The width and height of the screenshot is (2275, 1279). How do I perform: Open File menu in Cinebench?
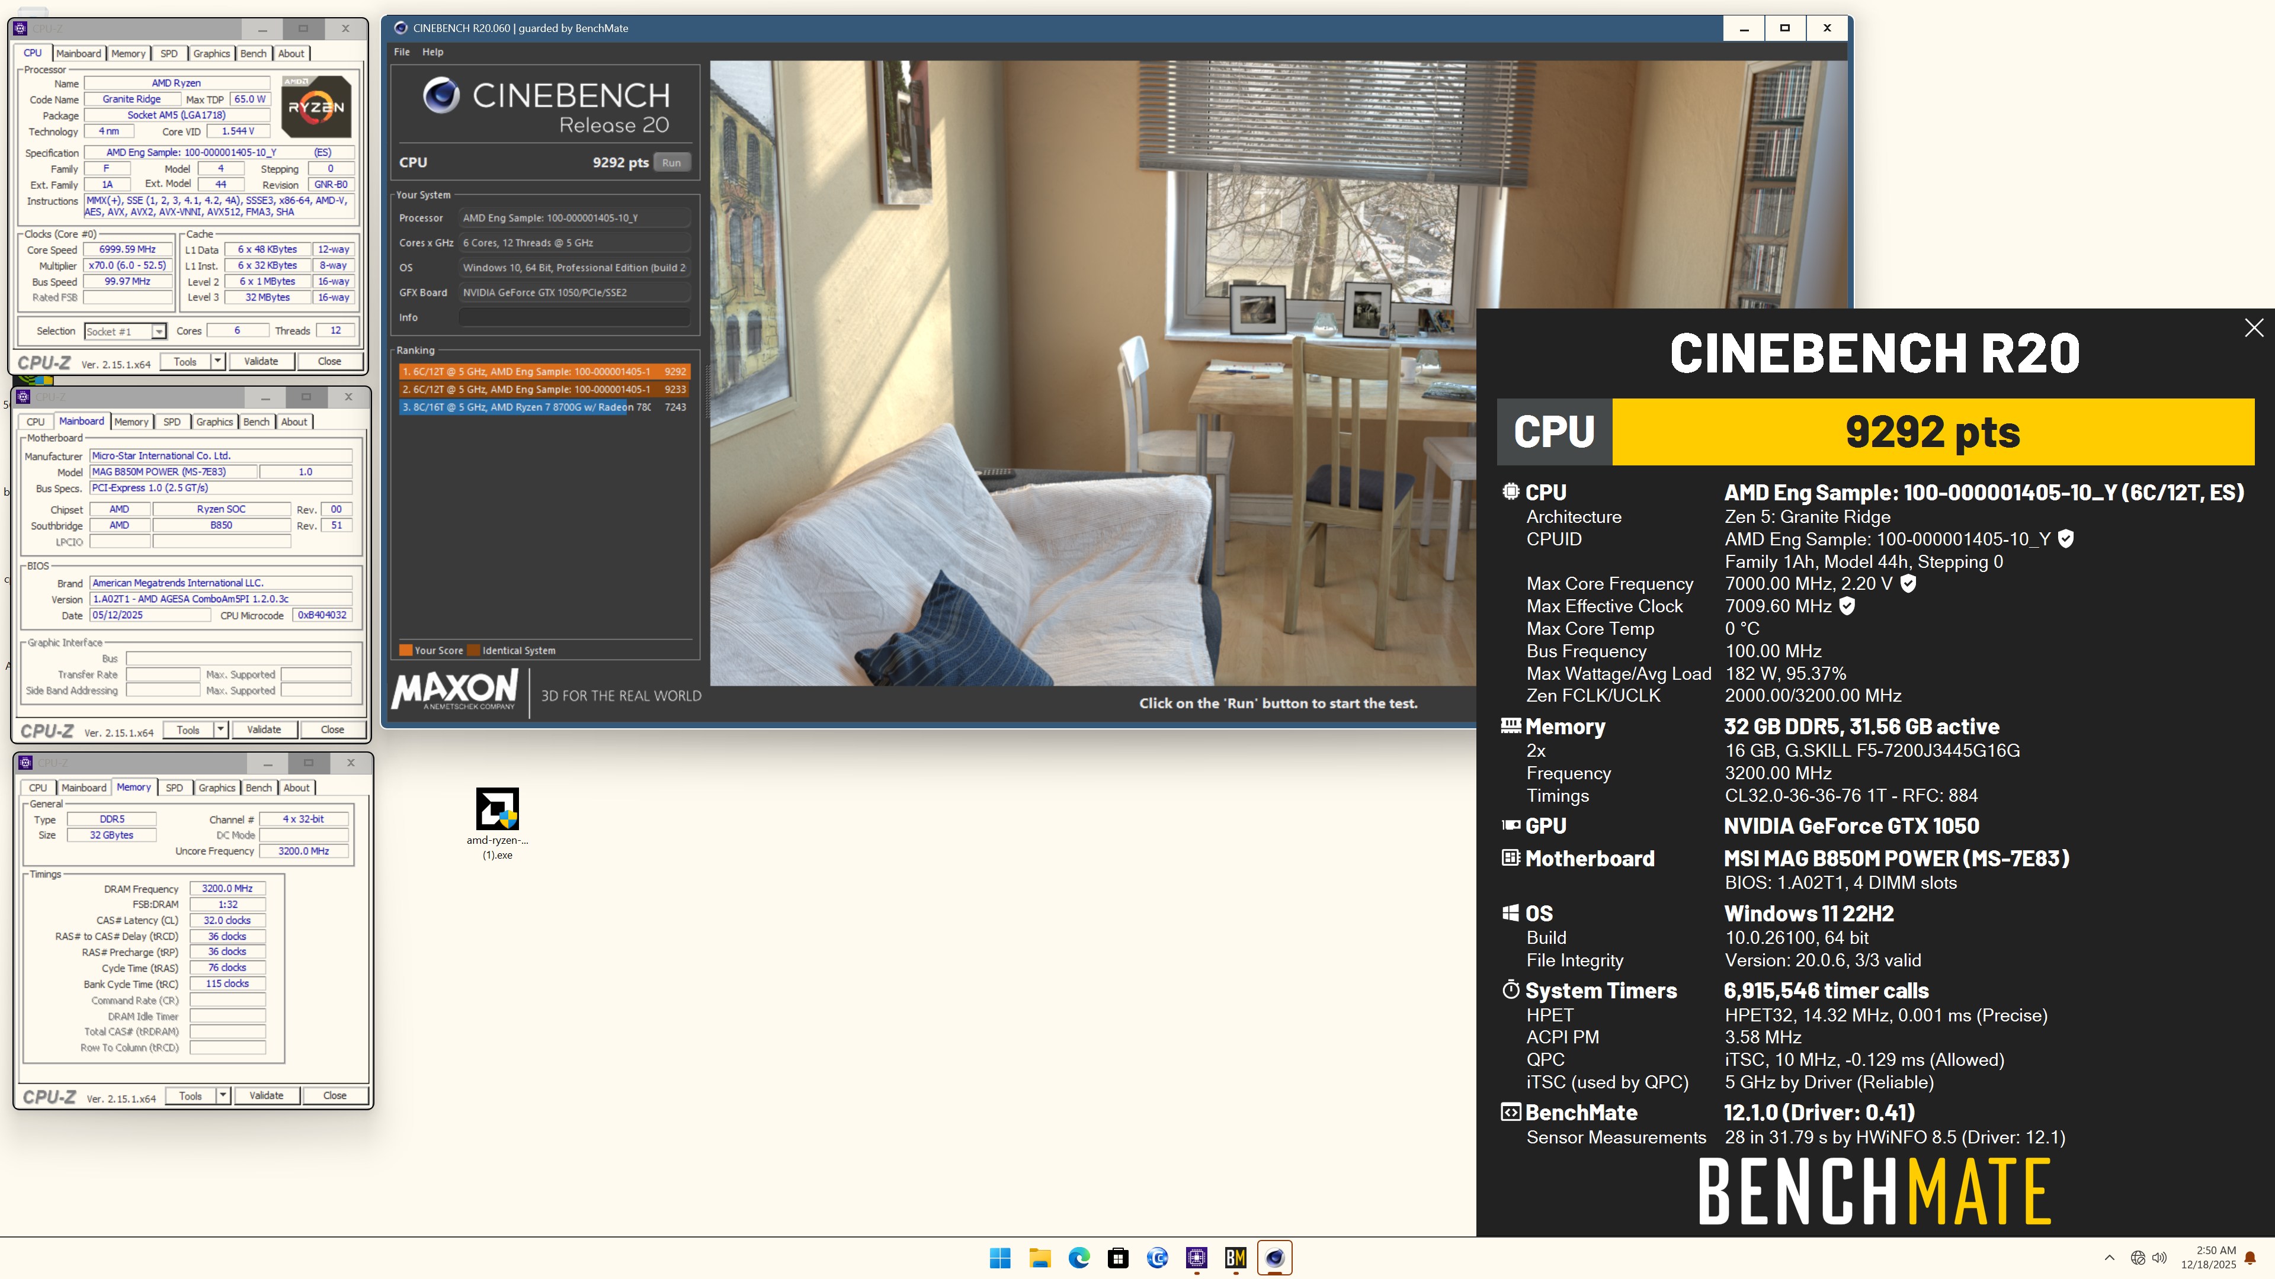tap(402, 52)
